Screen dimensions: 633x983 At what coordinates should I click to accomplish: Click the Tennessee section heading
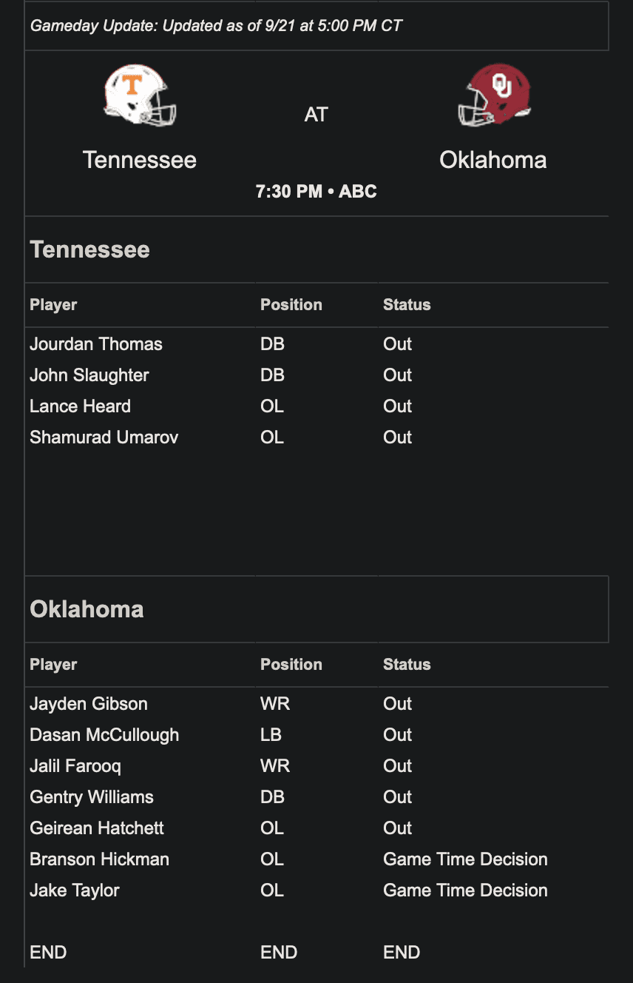tap(89, 249)
